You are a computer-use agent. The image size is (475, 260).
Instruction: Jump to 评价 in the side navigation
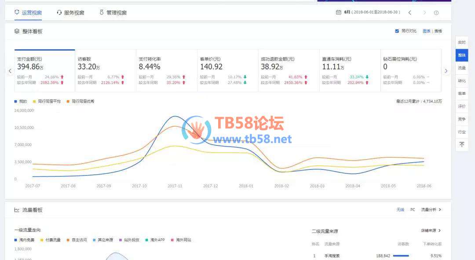(462, 106)
